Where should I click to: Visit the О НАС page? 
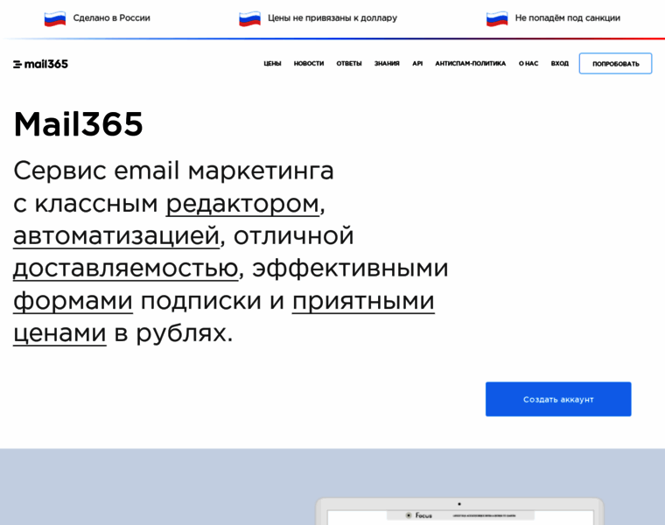tap(528, 64)
